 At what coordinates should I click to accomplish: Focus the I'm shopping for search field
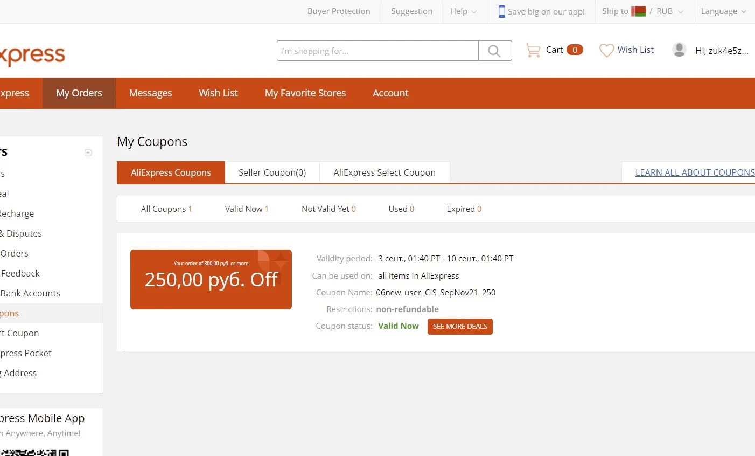coord(377,51)
